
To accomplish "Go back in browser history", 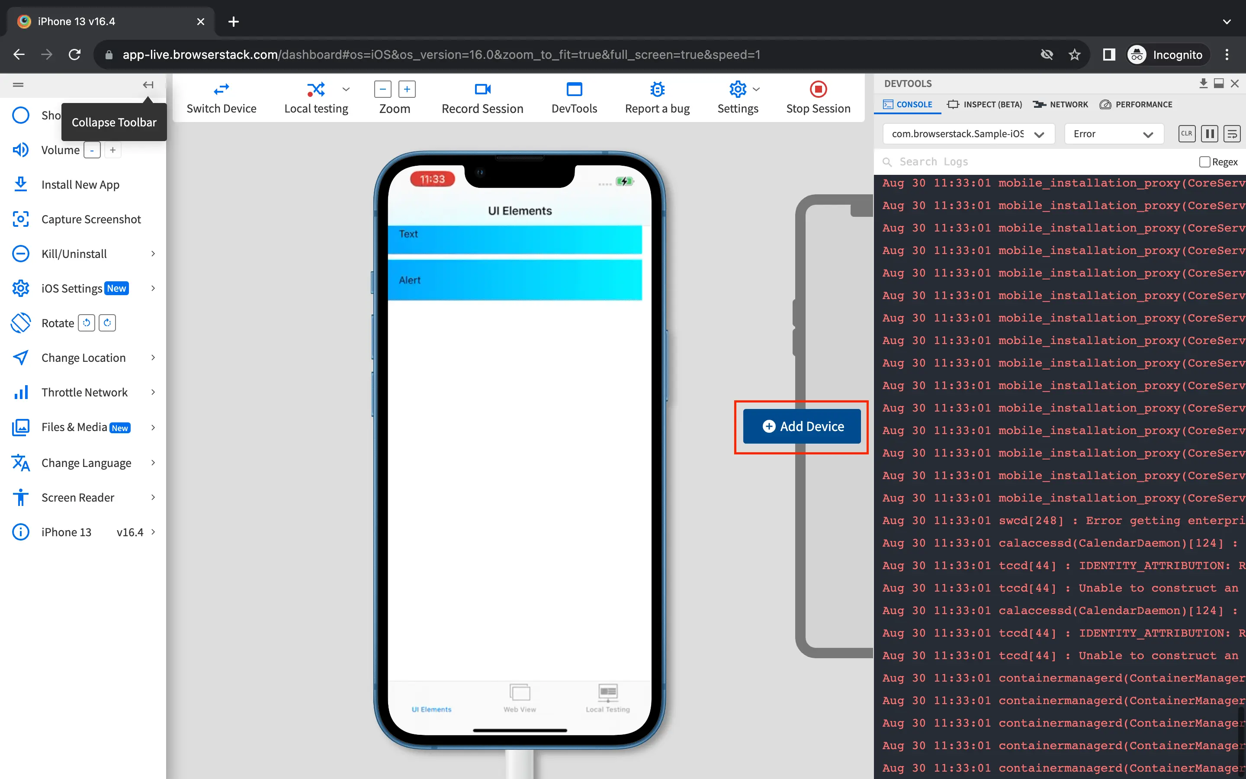I will [x=19, y=55].
